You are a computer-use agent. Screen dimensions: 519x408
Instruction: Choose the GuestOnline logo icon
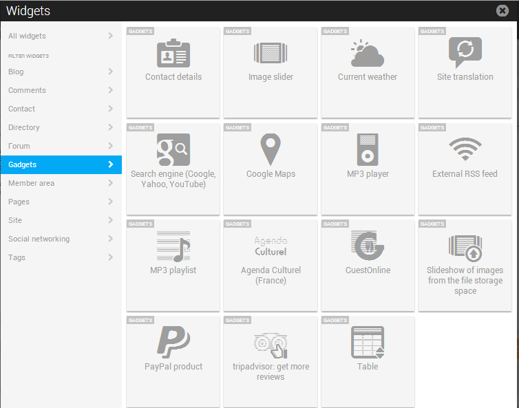[x=368, y=246]
